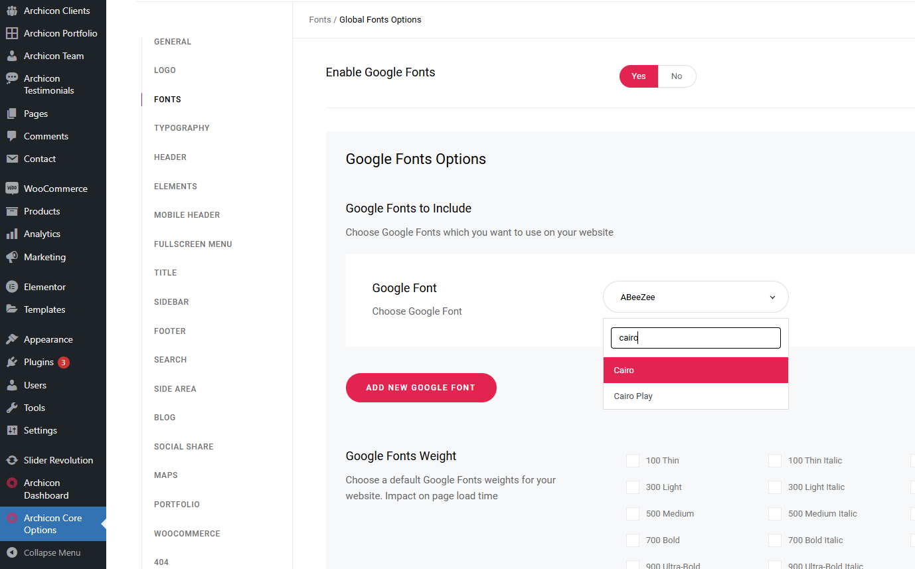Enable the 500 Medium Italic checkbox
Viewport: 915px width, 569px height.
click(x=775, y=514)
